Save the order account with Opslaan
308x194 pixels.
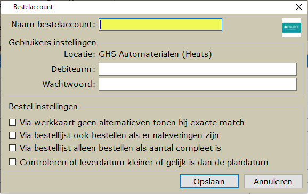pos(209,181)
